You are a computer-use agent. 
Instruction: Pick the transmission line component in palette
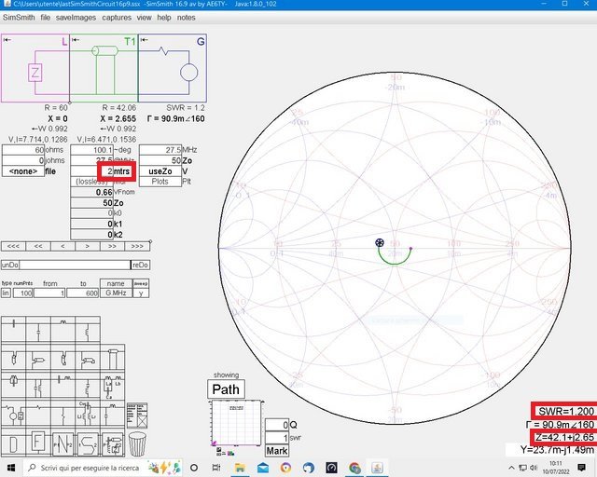click(x=112, y=359)
